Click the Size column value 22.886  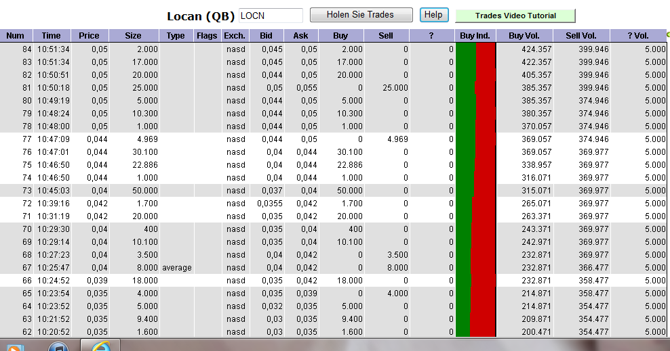click(145, 165)
